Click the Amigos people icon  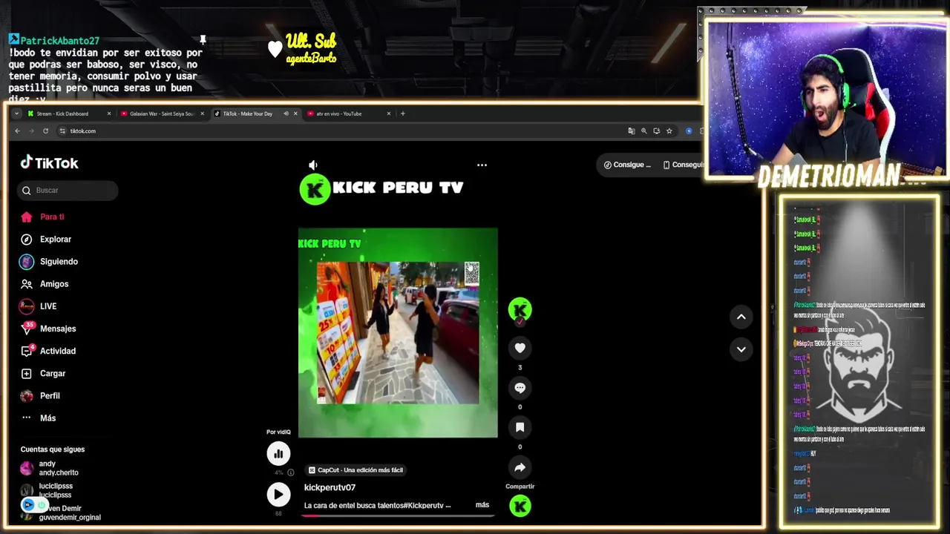(x=27, y=284)
